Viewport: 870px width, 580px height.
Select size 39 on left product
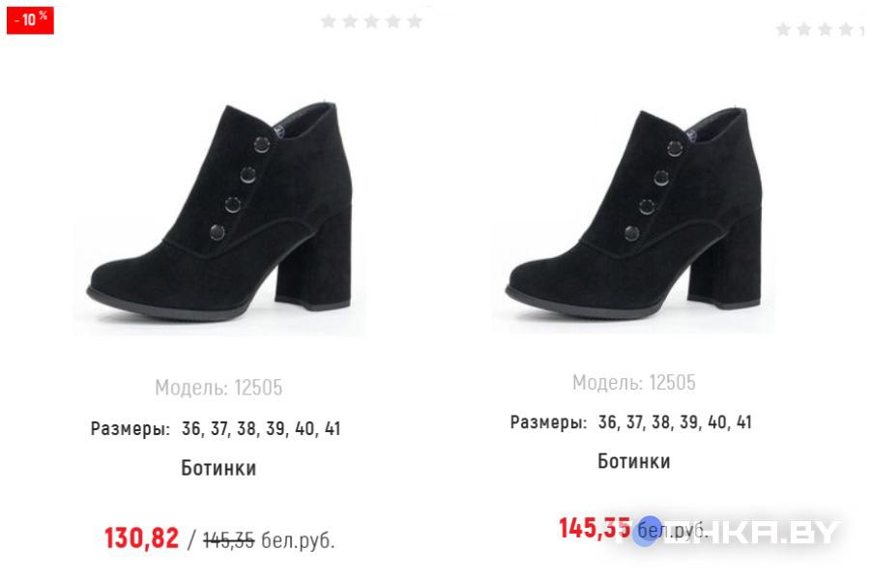tap(275, 428)
